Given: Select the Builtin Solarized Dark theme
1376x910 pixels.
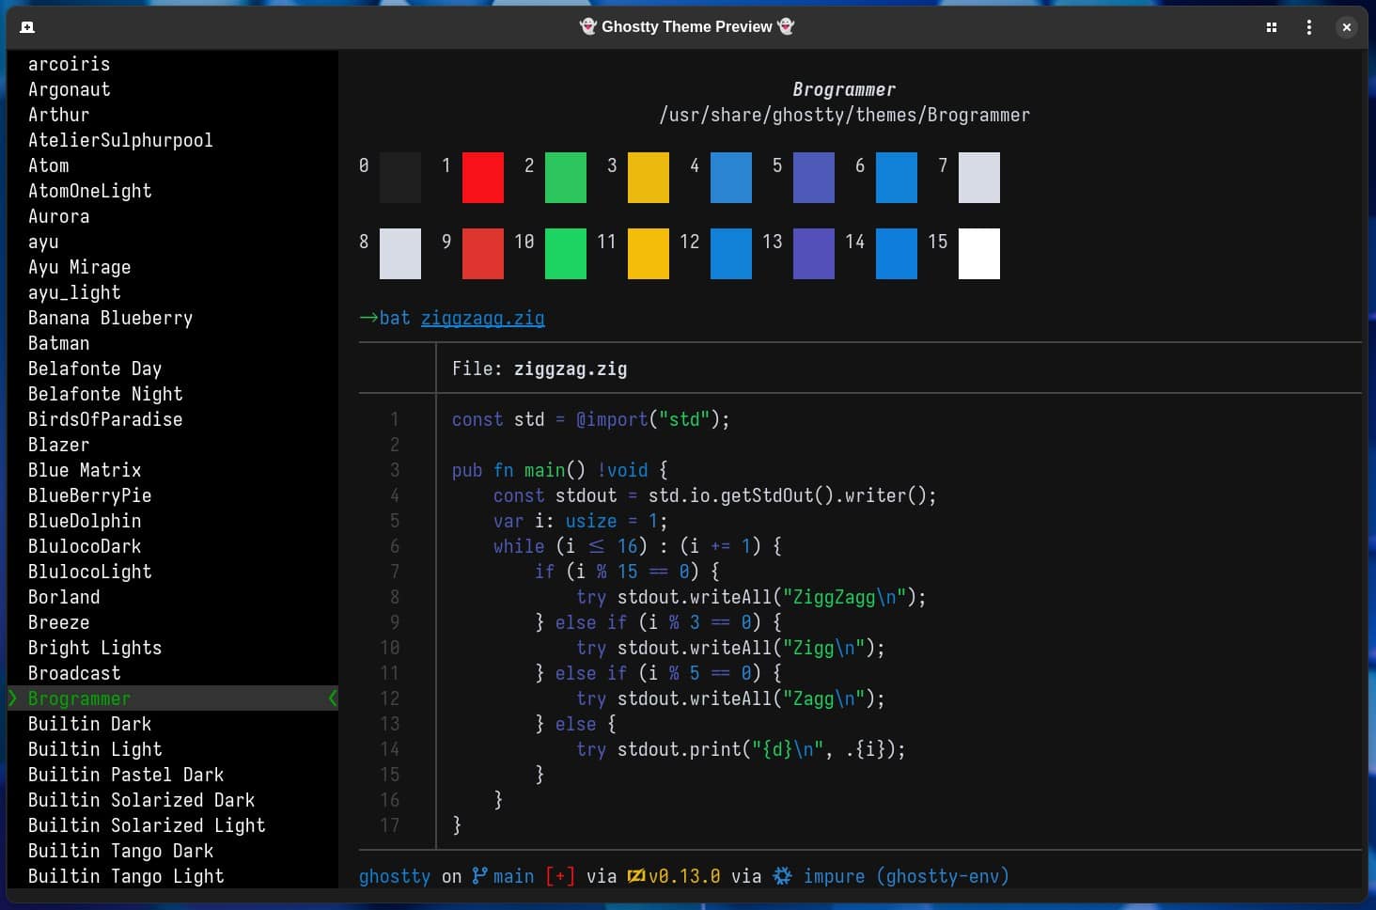Looking at the screenshot, I should [141, 800].
